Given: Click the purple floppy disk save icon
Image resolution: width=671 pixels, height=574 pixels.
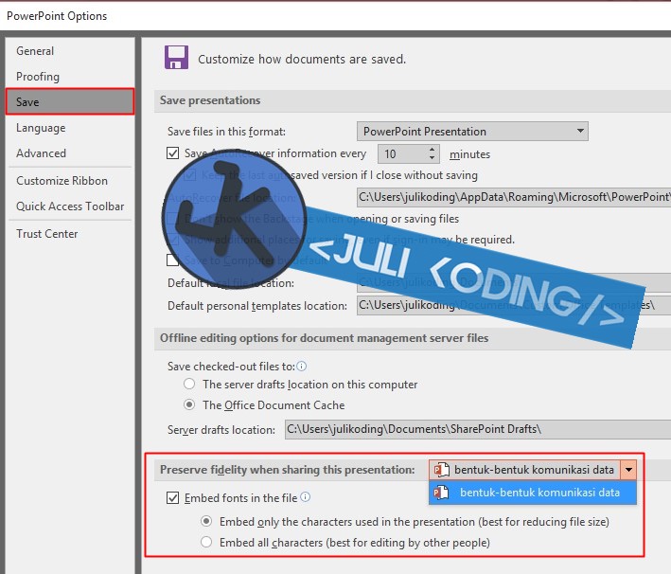Looking at the screenshot, I should coord(176,58).
